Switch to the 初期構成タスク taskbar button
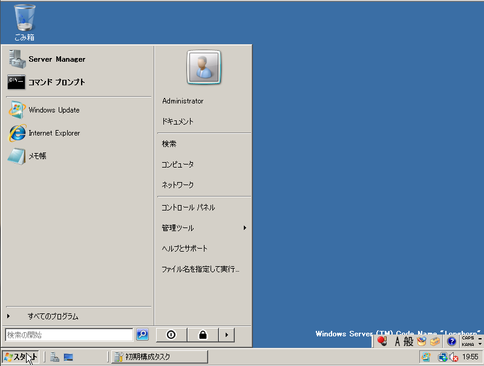The image size is (484, 366). point(160,357)
